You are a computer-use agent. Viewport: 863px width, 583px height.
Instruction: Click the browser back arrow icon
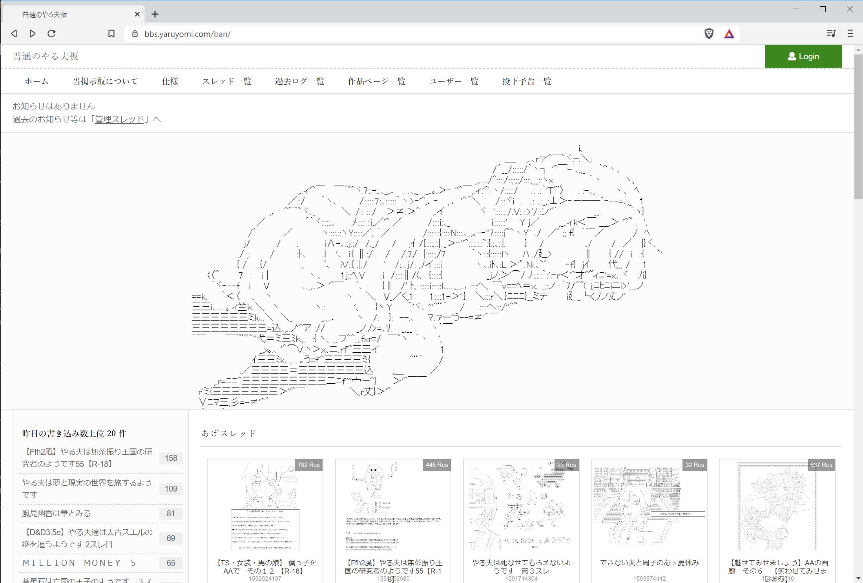(14, 34)
